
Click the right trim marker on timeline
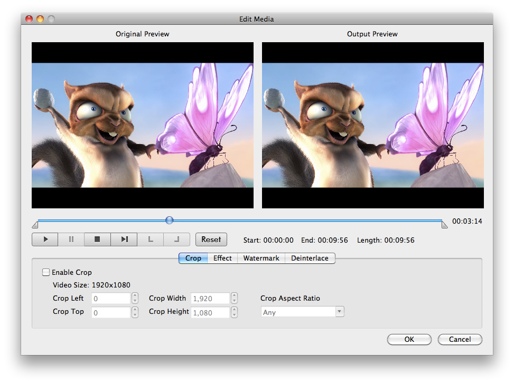(444, 225)
